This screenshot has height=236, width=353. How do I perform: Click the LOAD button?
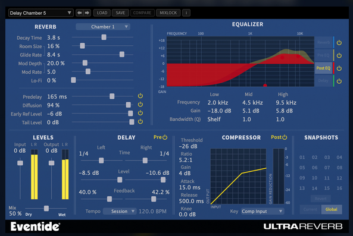point(102,13)
